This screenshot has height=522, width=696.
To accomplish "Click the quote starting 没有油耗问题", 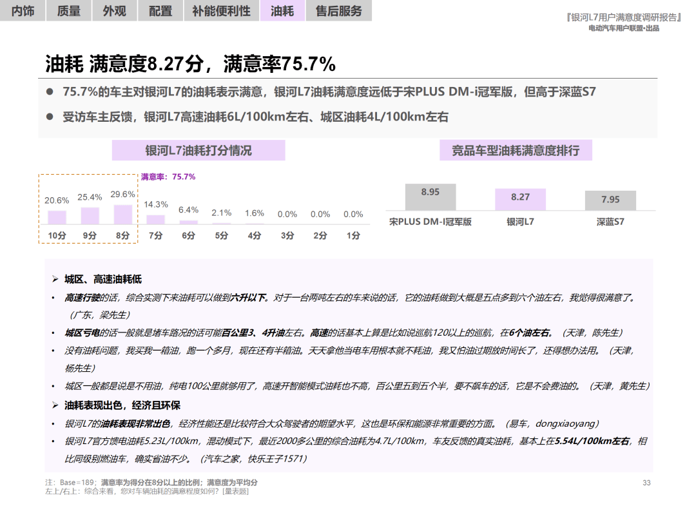I will point(350,360).
